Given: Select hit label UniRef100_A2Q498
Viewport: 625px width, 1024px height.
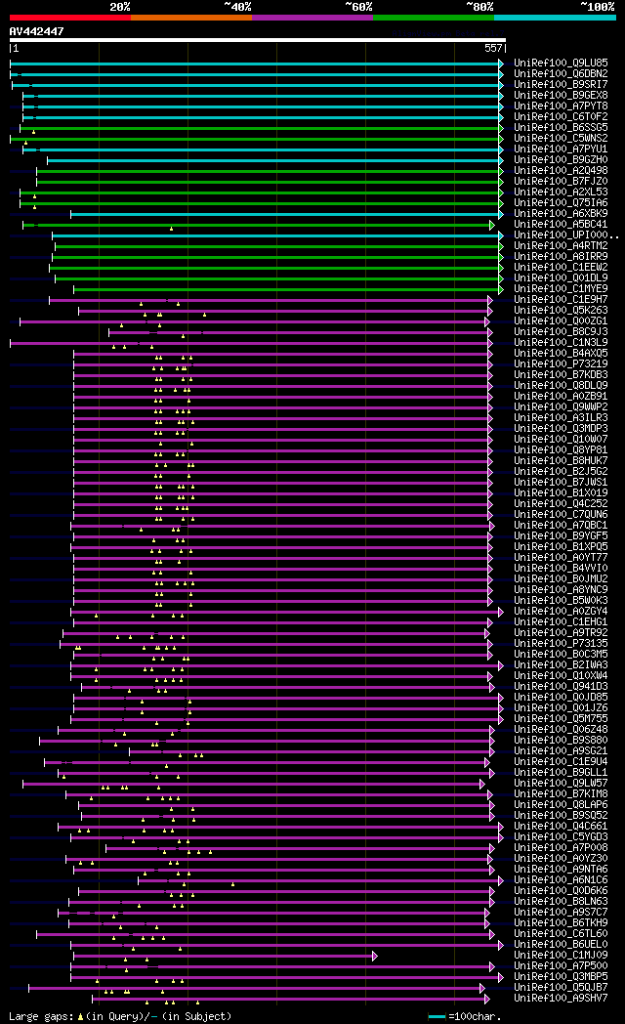Looking at the screenshot, I should [x=561, y=171].
